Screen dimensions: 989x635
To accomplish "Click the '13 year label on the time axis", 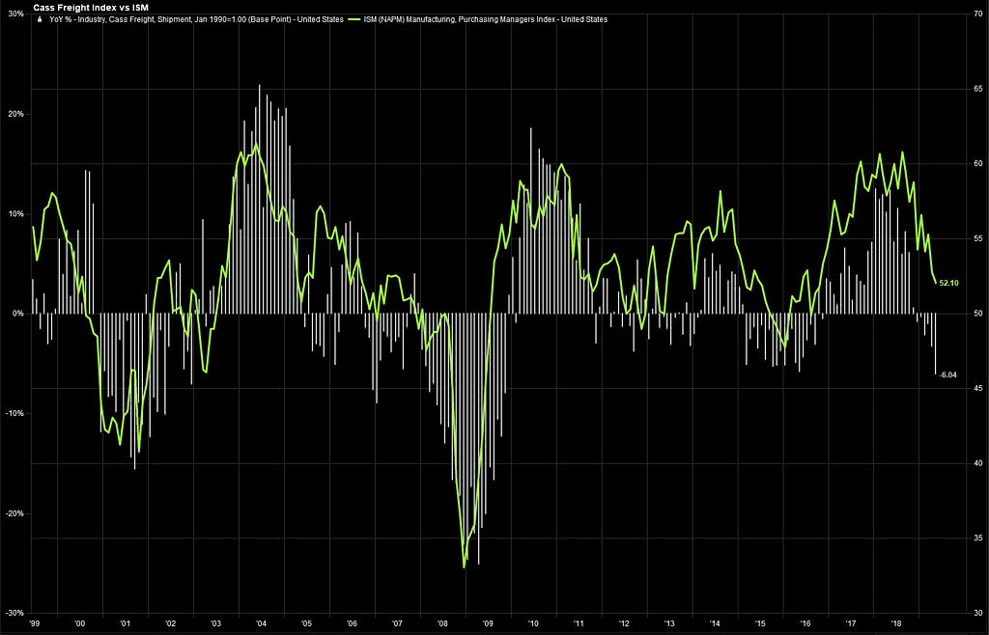I will 670,623.
